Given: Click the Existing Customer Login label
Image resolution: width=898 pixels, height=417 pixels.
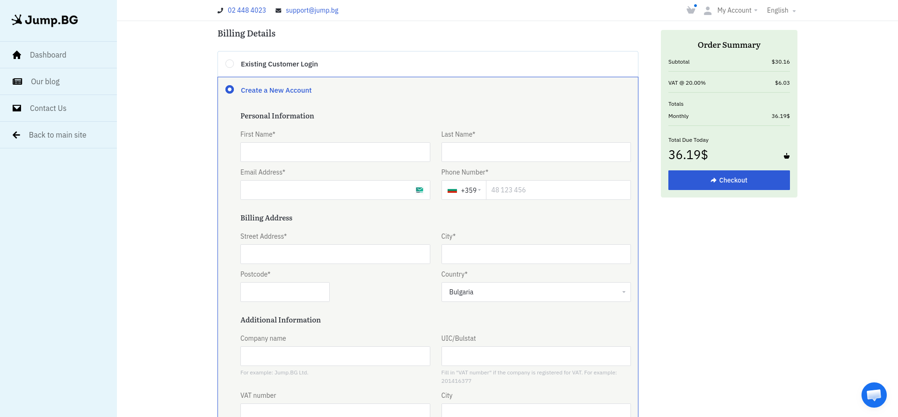Looking at the screenshot, I should 279,64.
